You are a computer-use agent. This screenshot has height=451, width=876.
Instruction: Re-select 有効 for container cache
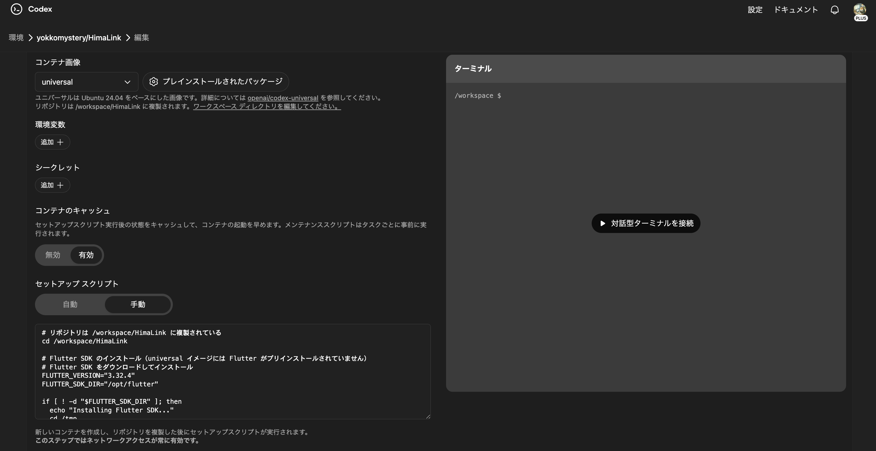point(86,255)
